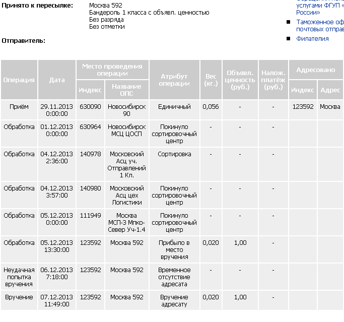Select the Неудачная попытка вручения cell

tap(19, 277)
